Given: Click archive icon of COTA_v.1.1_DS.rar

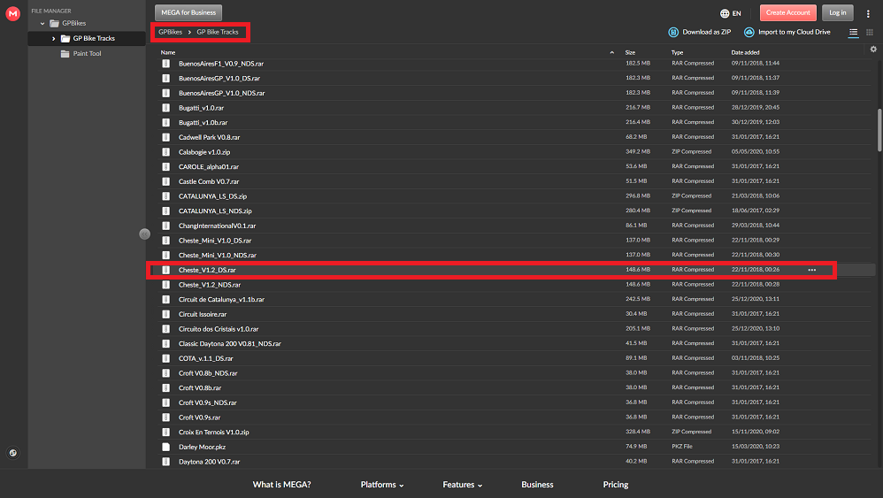Looking at the screenshot, I should (x=165, y=358).
